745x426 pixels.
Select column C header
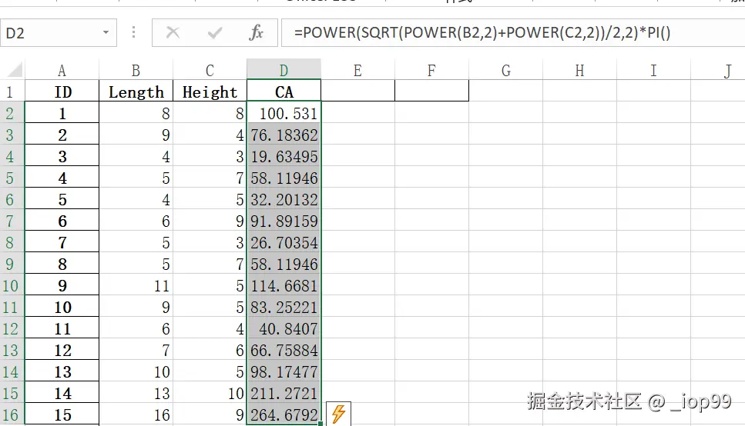[210, 70]
